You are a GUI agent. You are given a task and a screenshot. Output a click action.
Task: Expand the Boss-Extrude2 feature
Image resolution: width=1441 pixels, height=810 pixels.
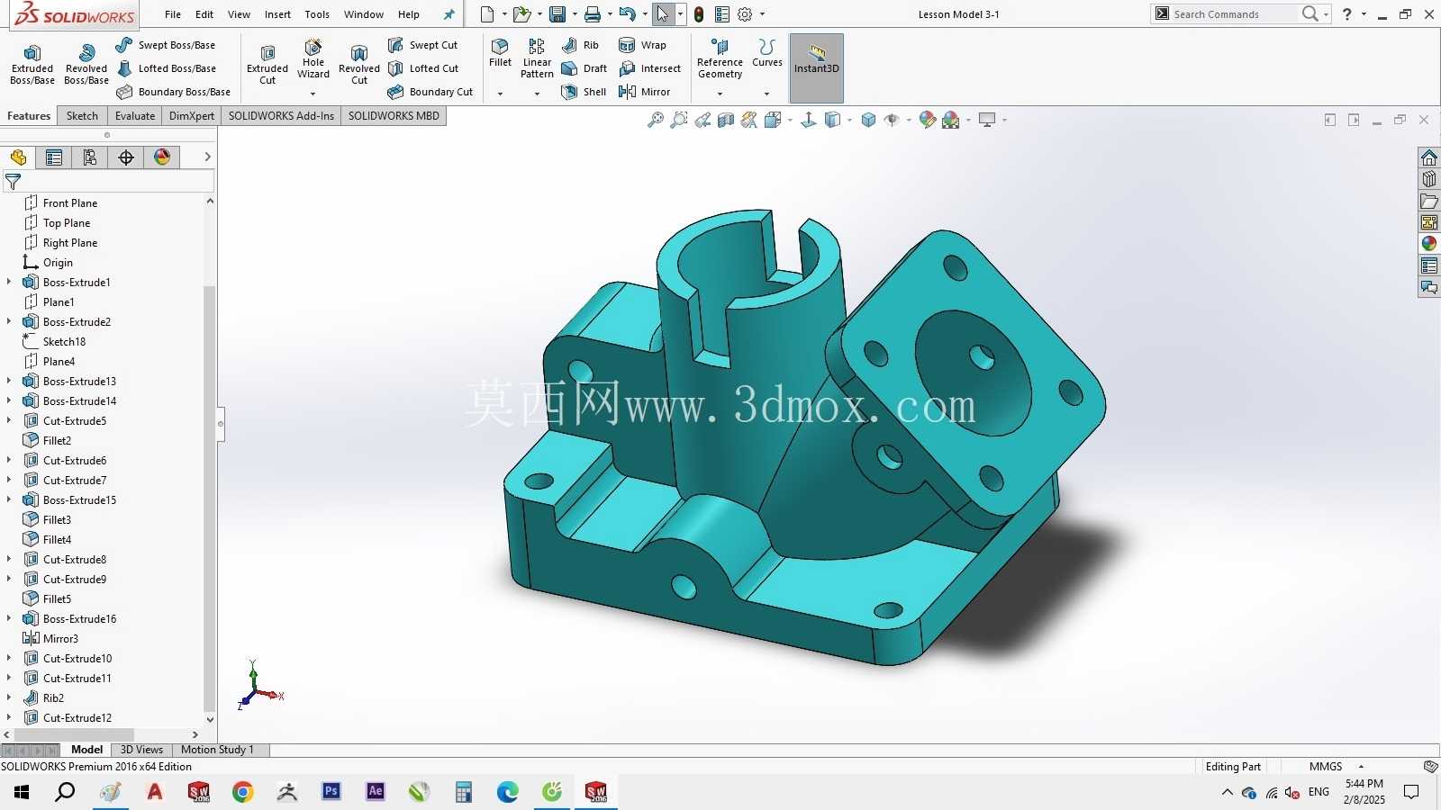pos(9,321)
